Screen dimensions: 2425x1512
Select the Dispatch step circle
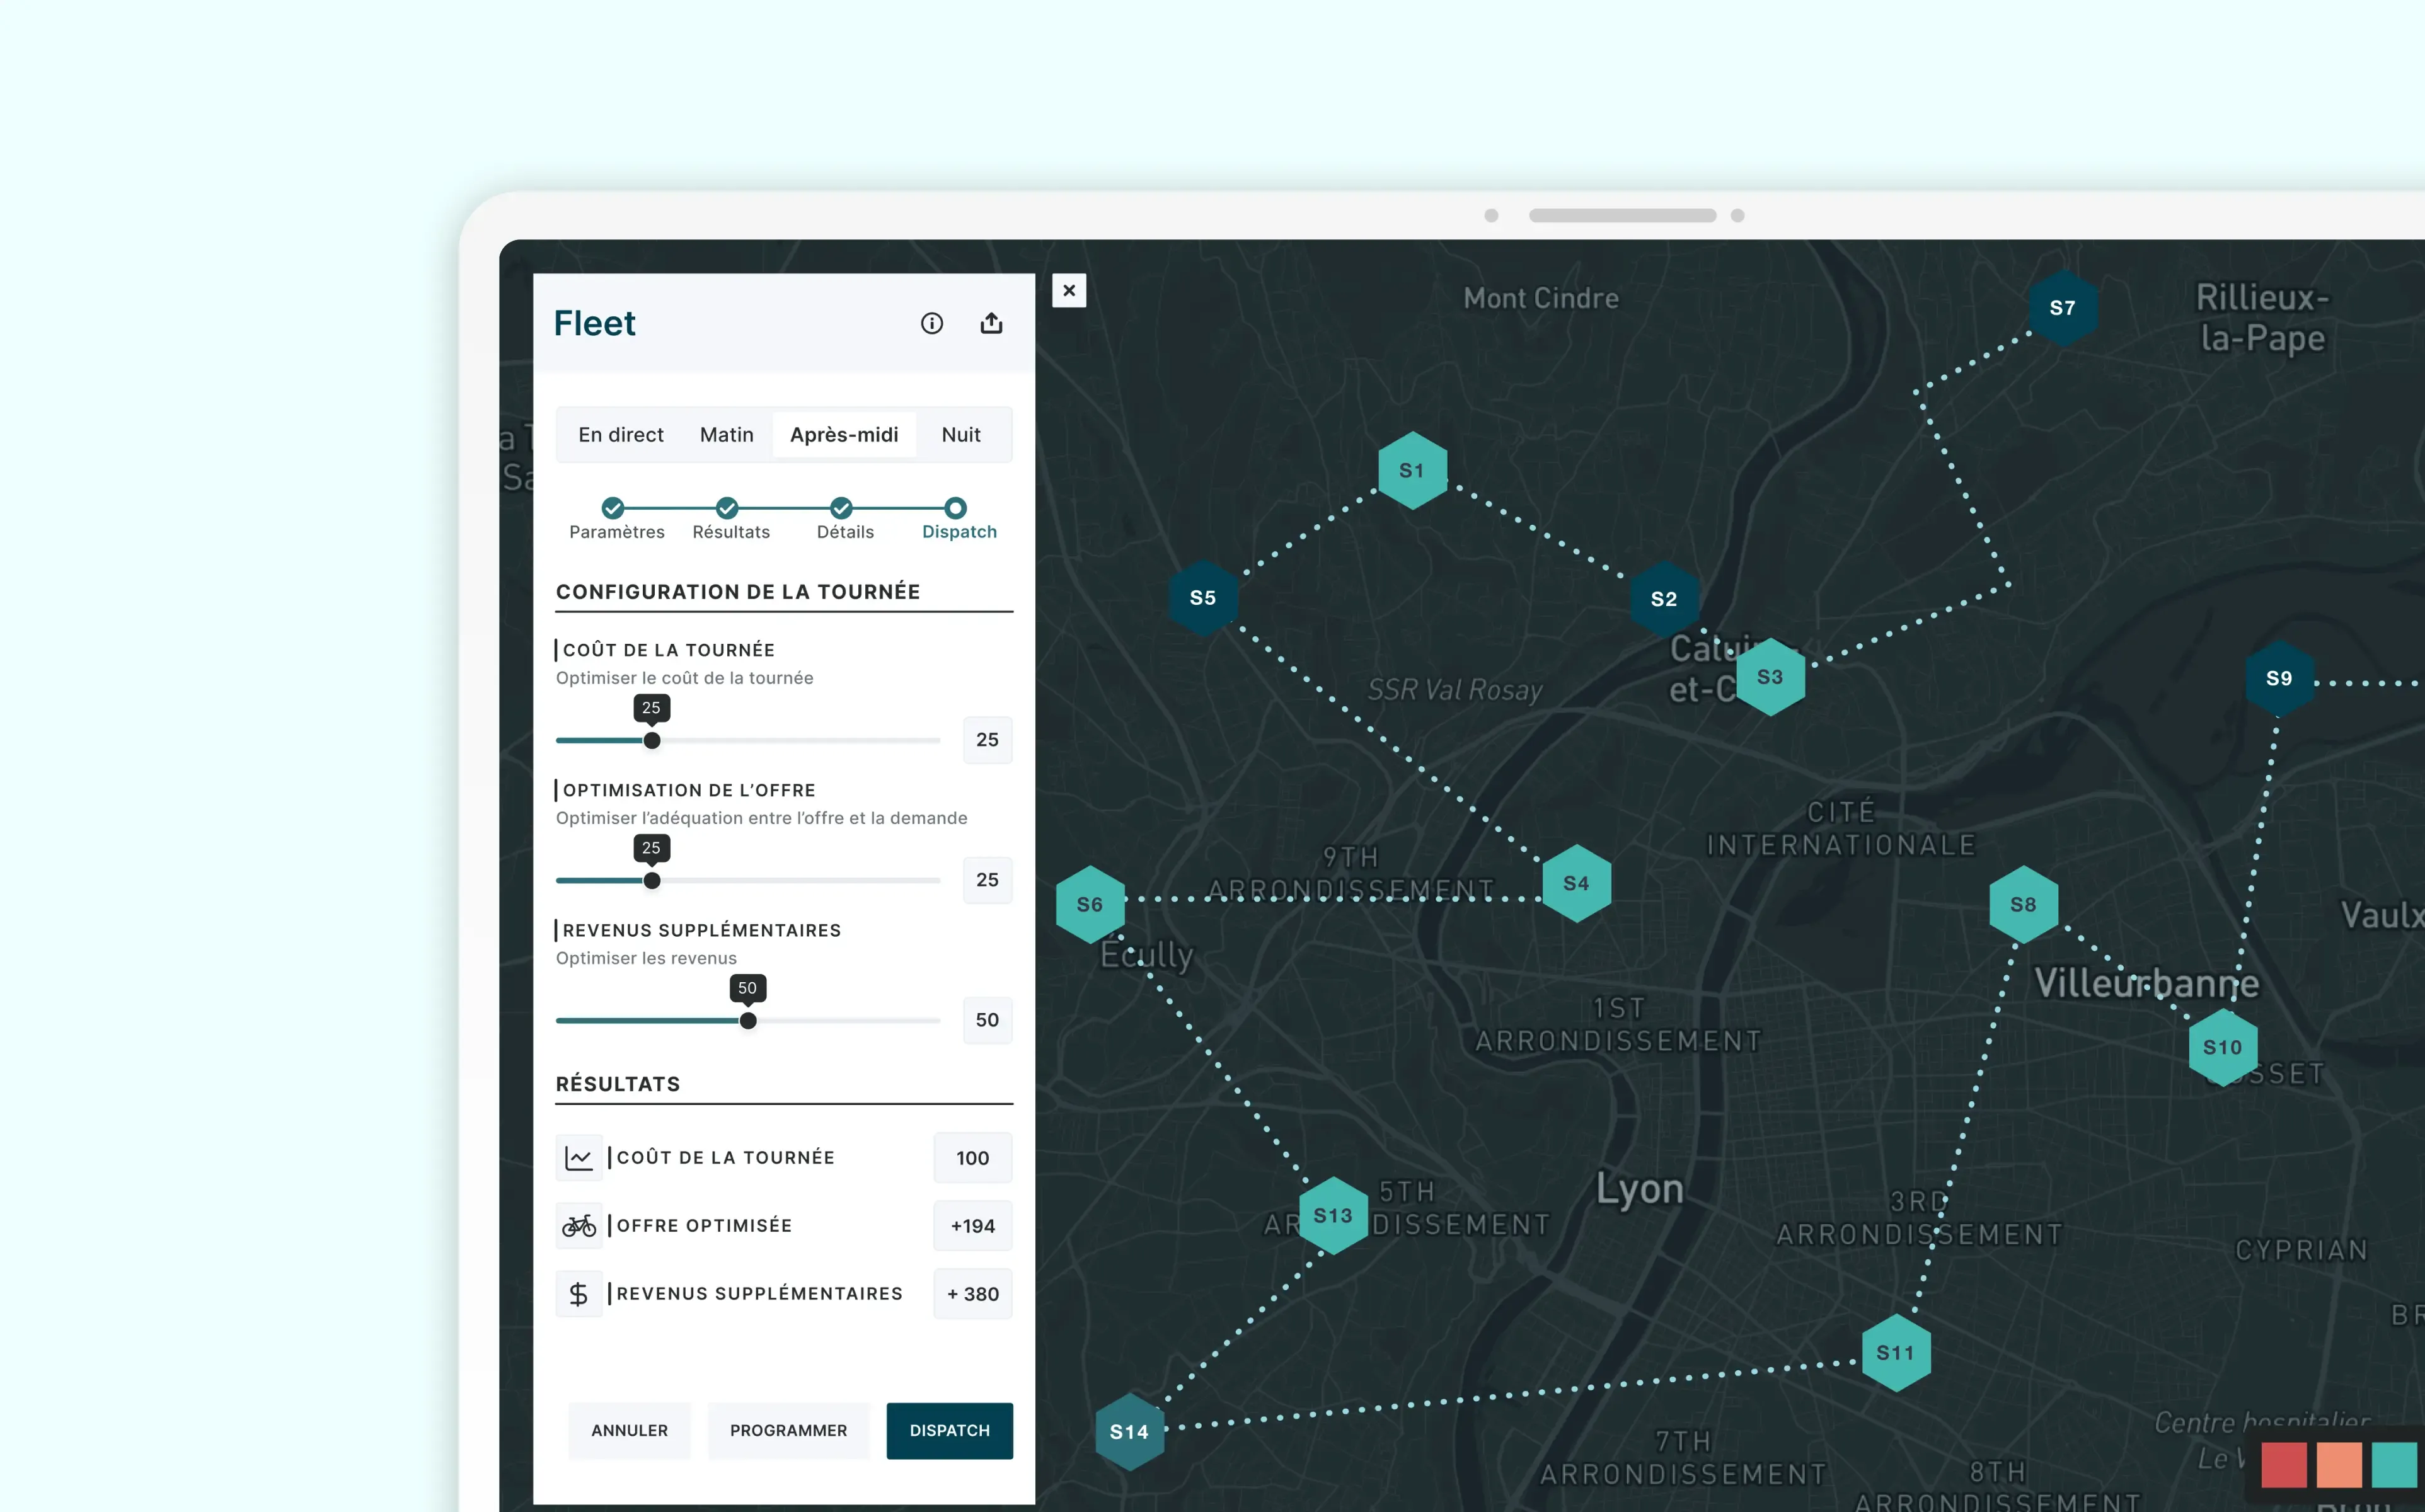pos(955,507)
